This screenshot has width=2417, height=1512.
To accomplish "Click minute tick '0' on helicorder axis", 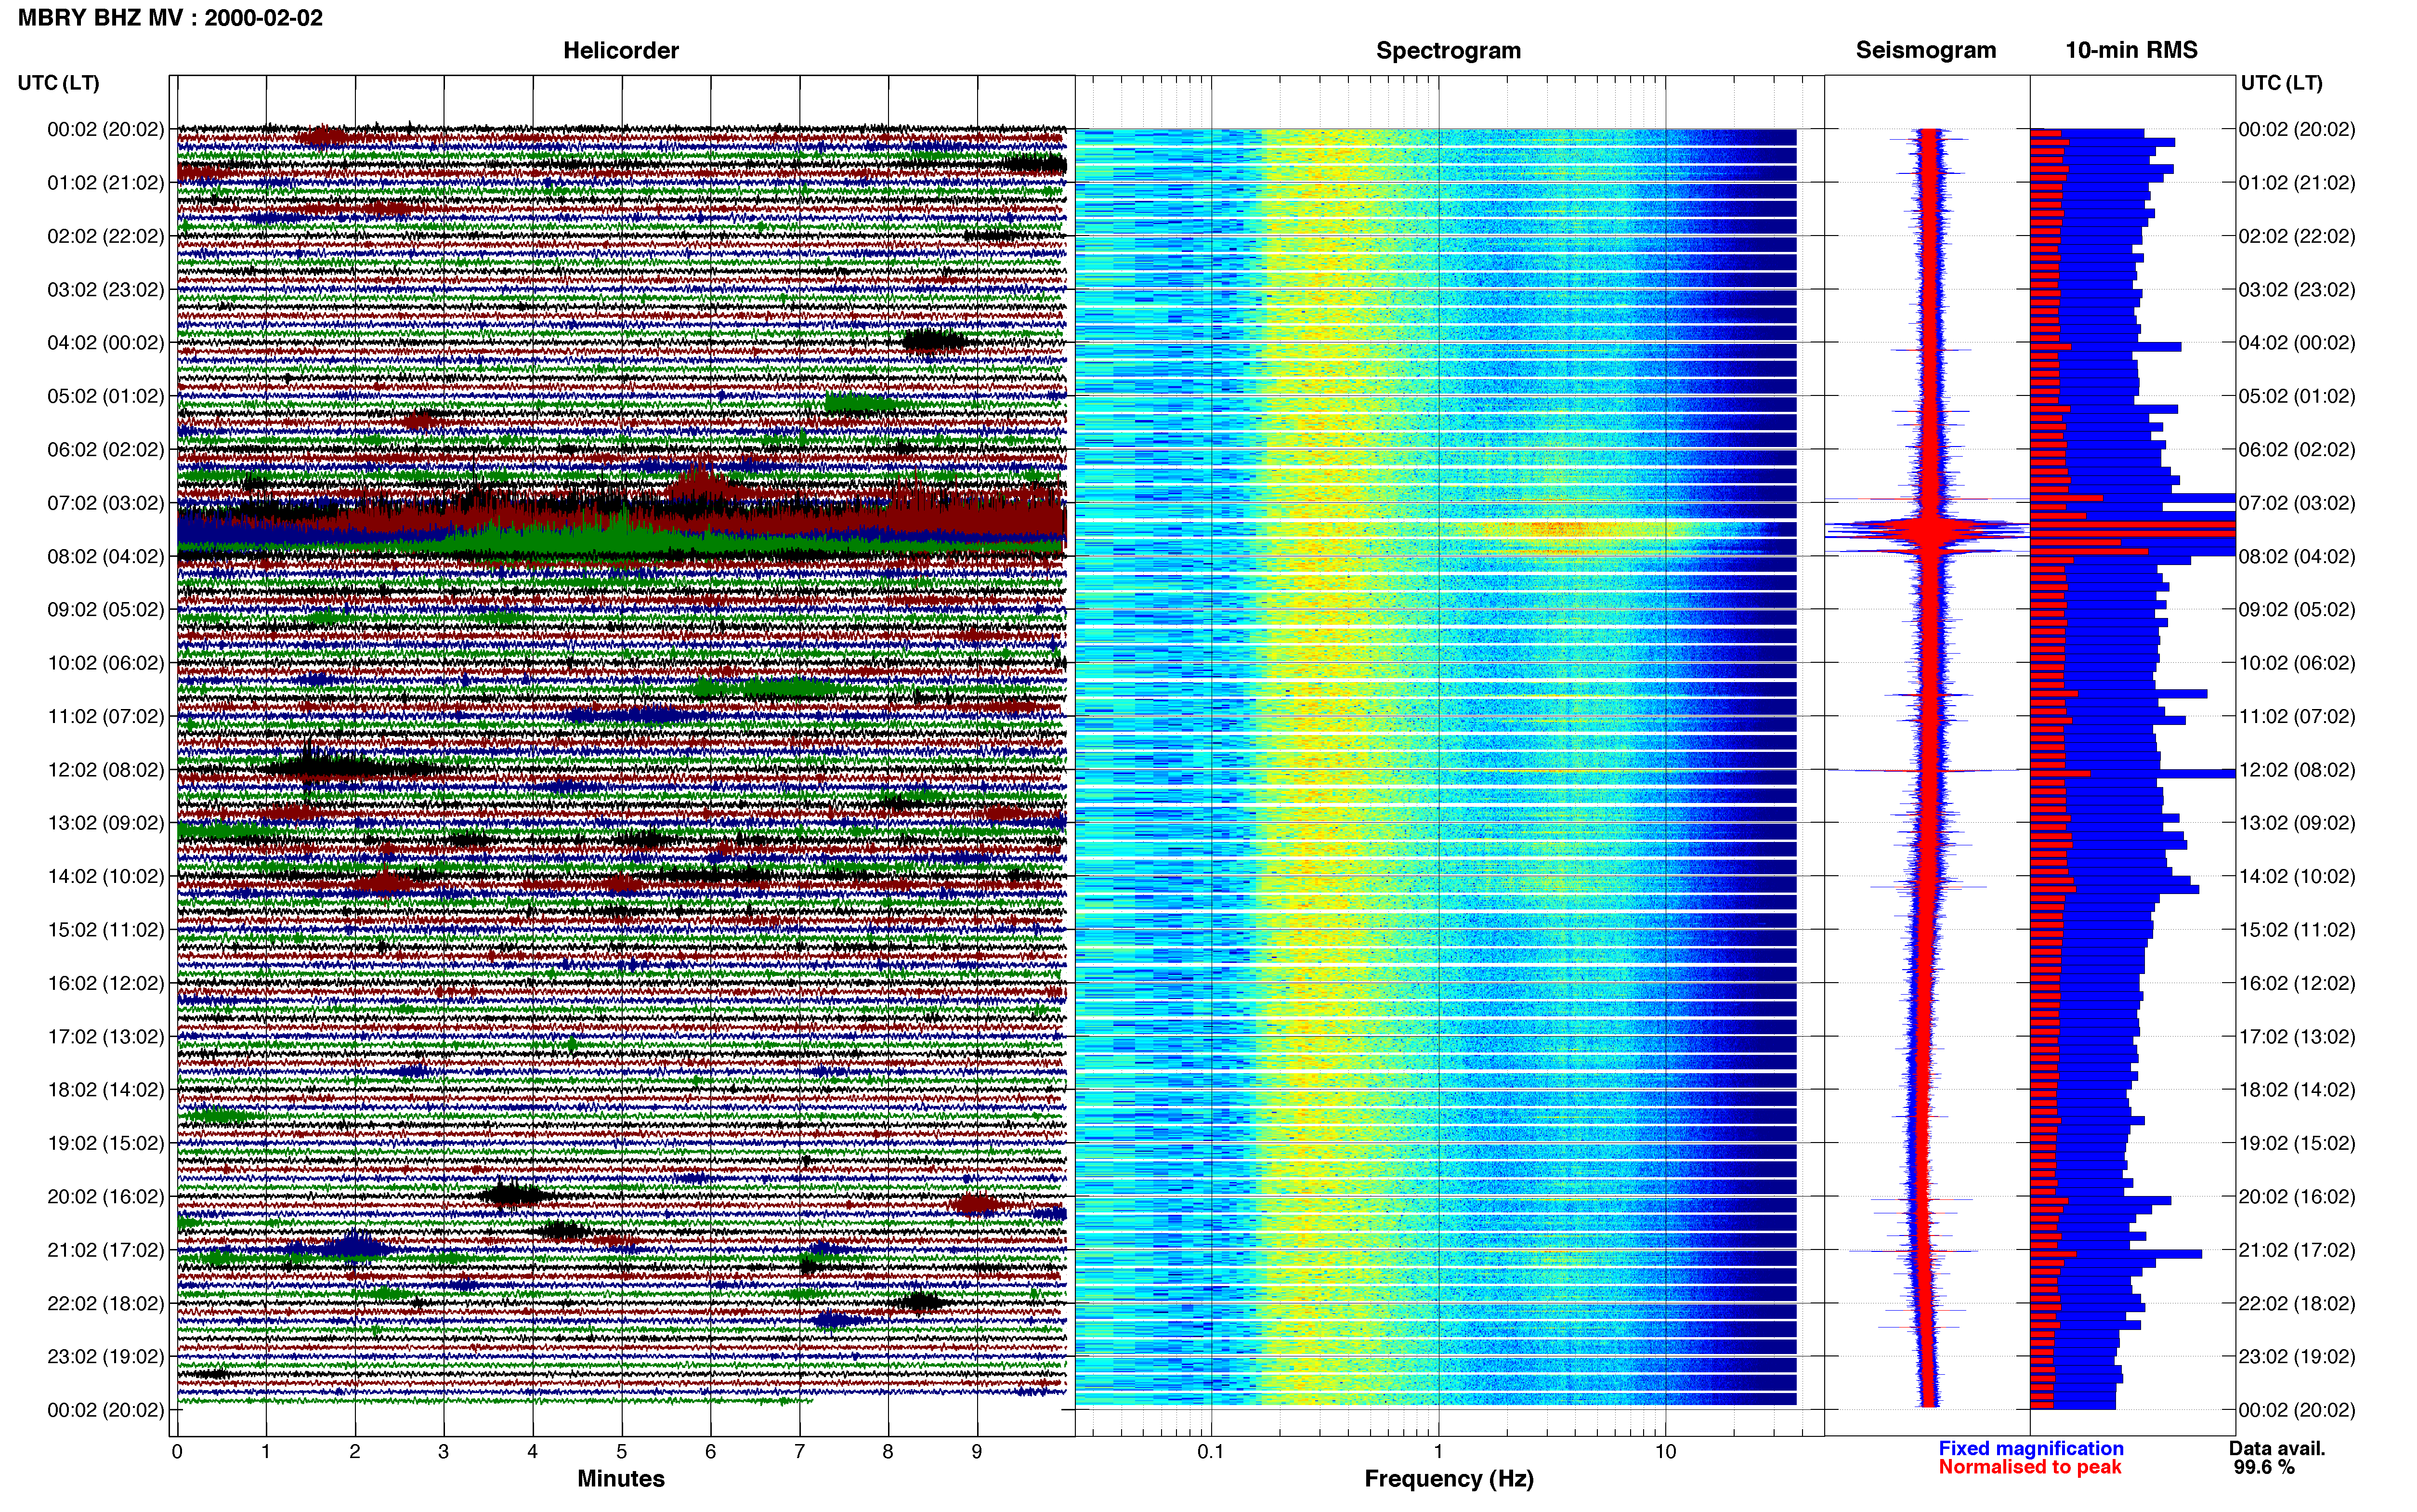I will [x=177, y=1452].
